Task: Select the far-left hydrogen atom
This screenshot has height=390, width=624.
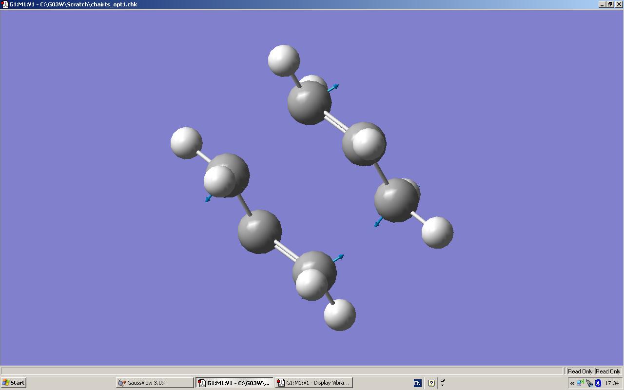Action: pyautogui.click(x=186, y=143)
